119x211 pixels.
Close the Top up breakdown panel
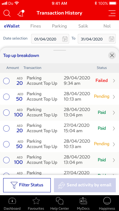click(x=112, y=55)
